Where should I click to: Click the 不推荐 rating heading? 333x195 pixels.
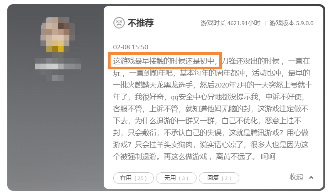coord(141,23)
